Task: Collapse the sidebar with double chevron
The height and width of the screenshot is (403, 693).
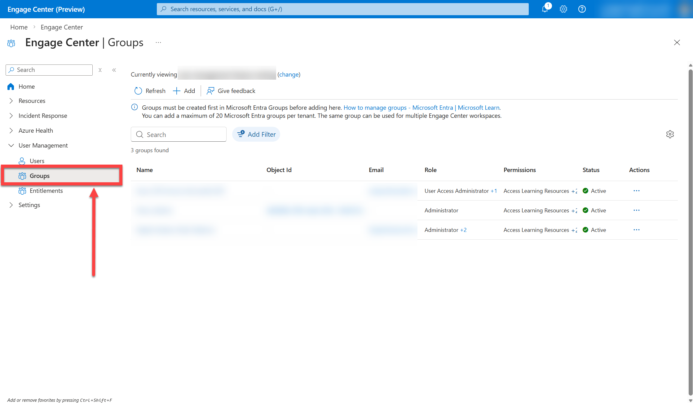Action: pos(114,70)
